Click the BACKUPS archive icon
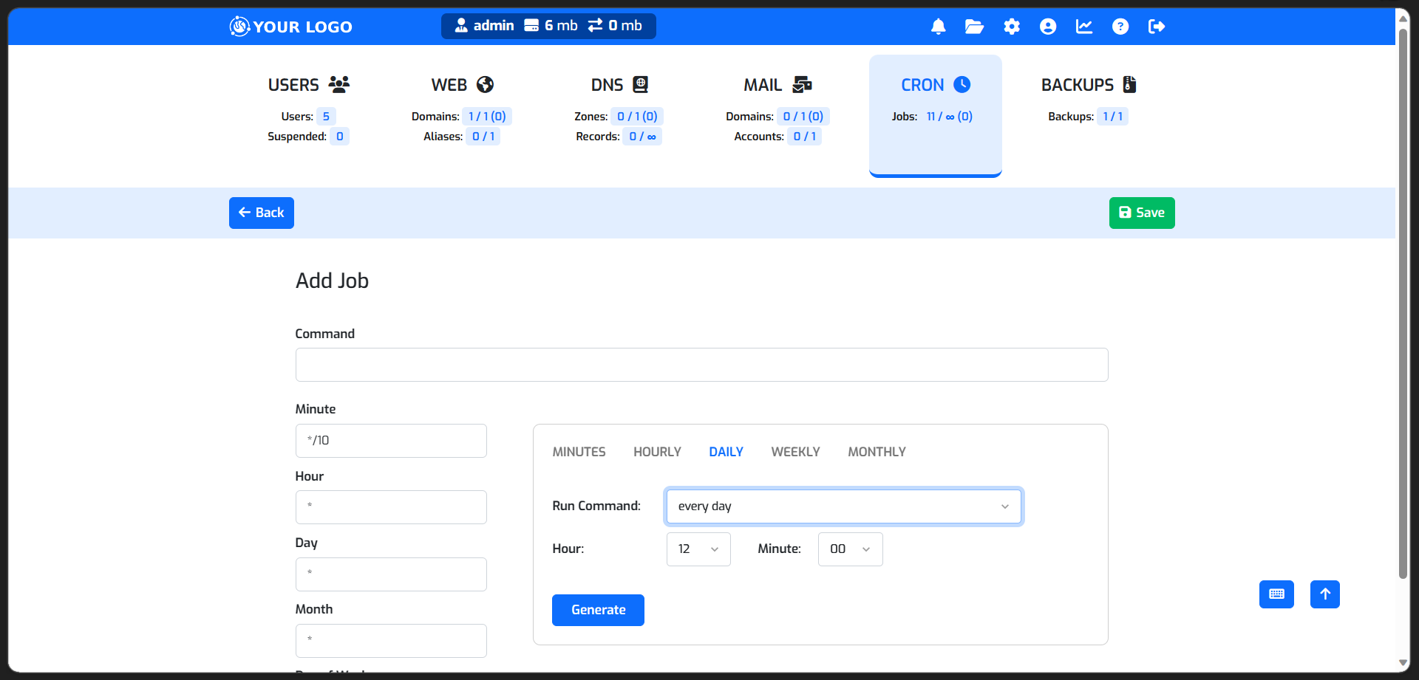1419x680 pixels. point(1129,84)
